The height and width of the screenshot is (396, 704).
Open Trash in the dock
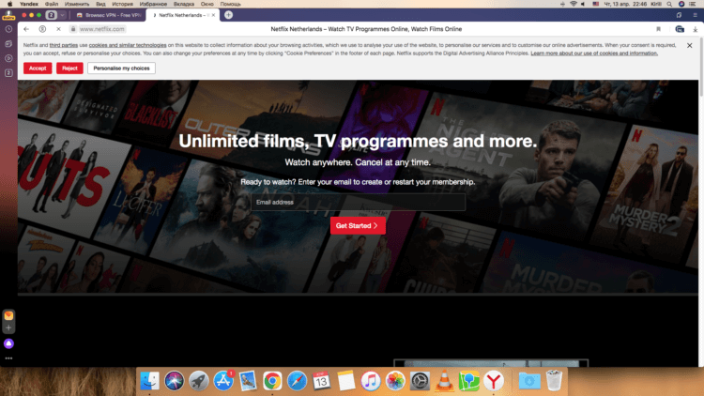[x=554, y=381]
